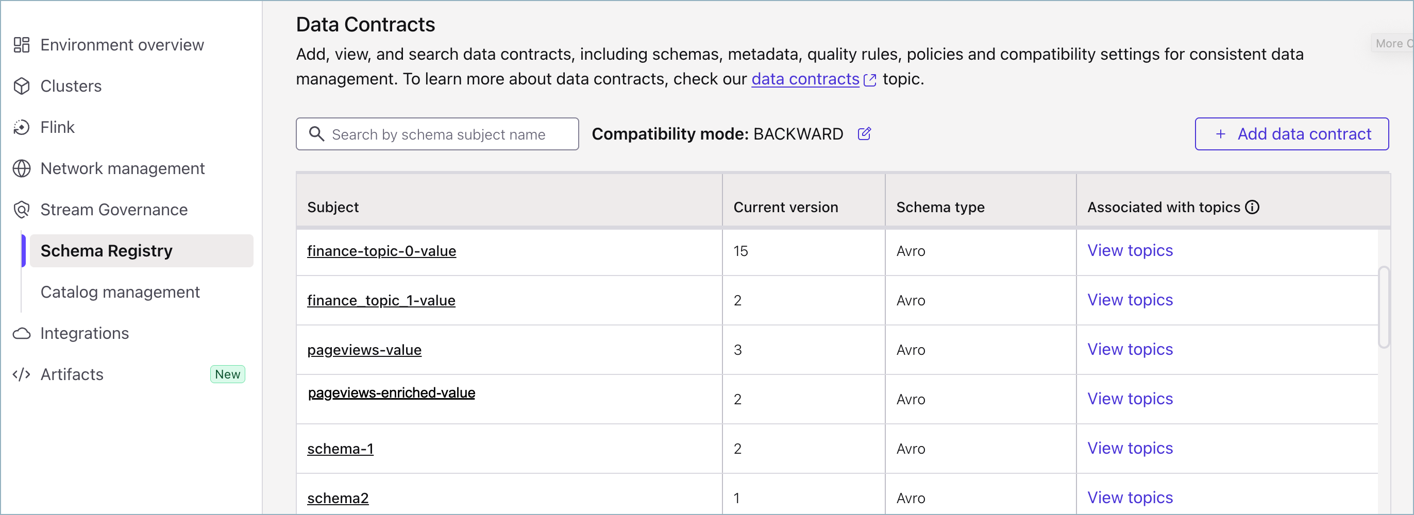The width and height of the screenshot is (1414, 515).
Task: View topics for schema-1 row
Action: [1130, 448]
